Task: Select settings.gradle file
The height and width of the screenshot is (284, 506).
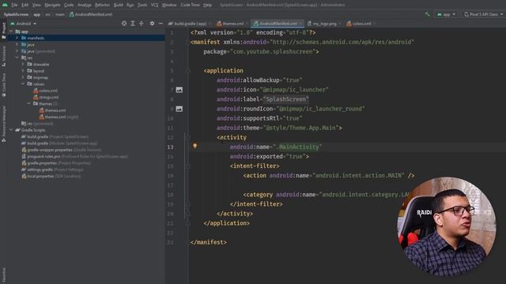Action: coord(52,170)
